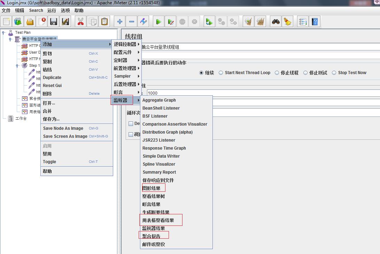Viewport: 380px width, 254px height.
Task: Collapse the thread group tree node
Action: pyautogui.click(x=10, y=39)
